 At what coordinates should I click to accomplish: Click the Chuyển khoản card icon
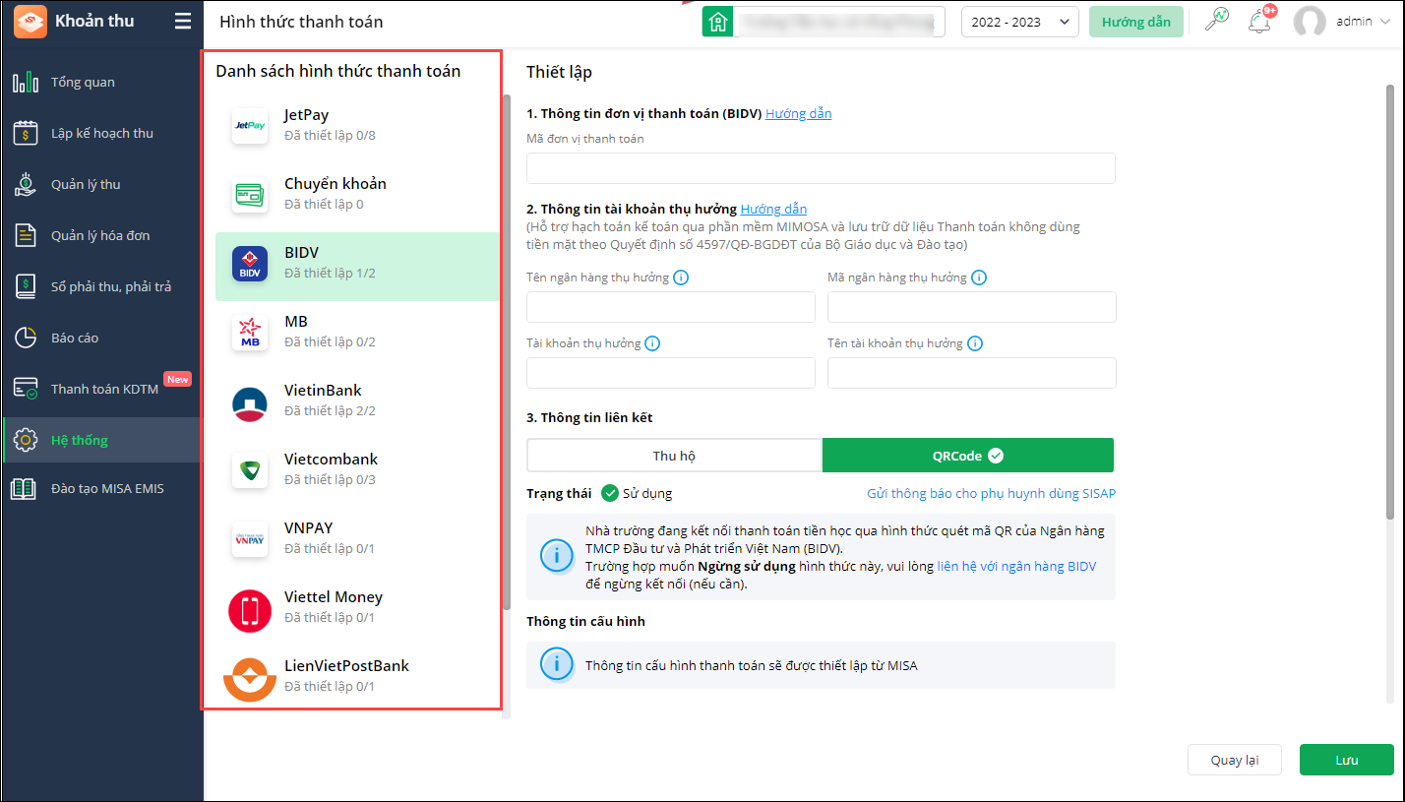(x=250, y=195)
